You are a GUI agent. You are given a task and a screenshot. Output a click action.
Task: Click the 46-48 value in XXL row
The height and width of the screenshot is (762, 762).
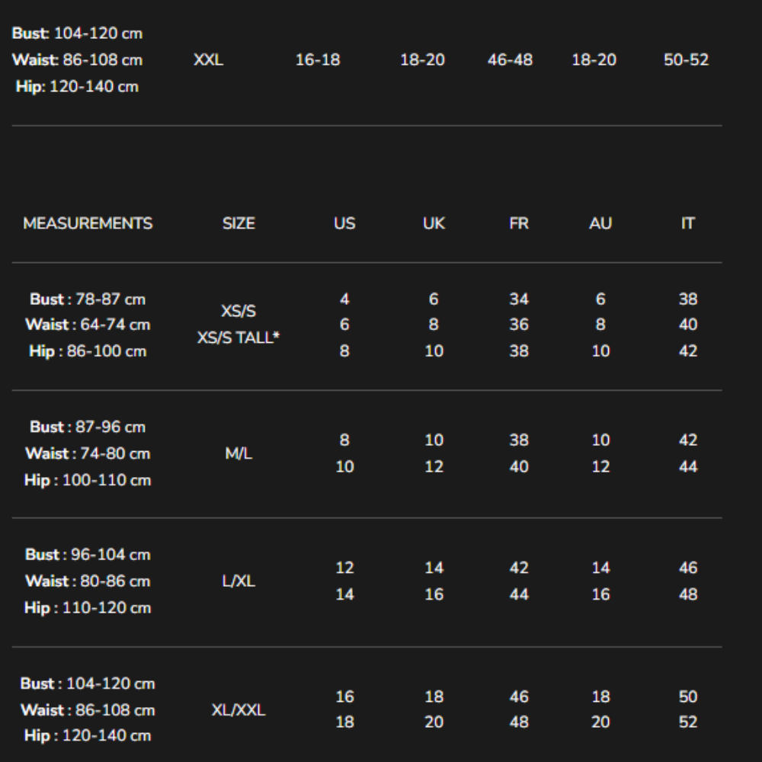pos(510,59)
